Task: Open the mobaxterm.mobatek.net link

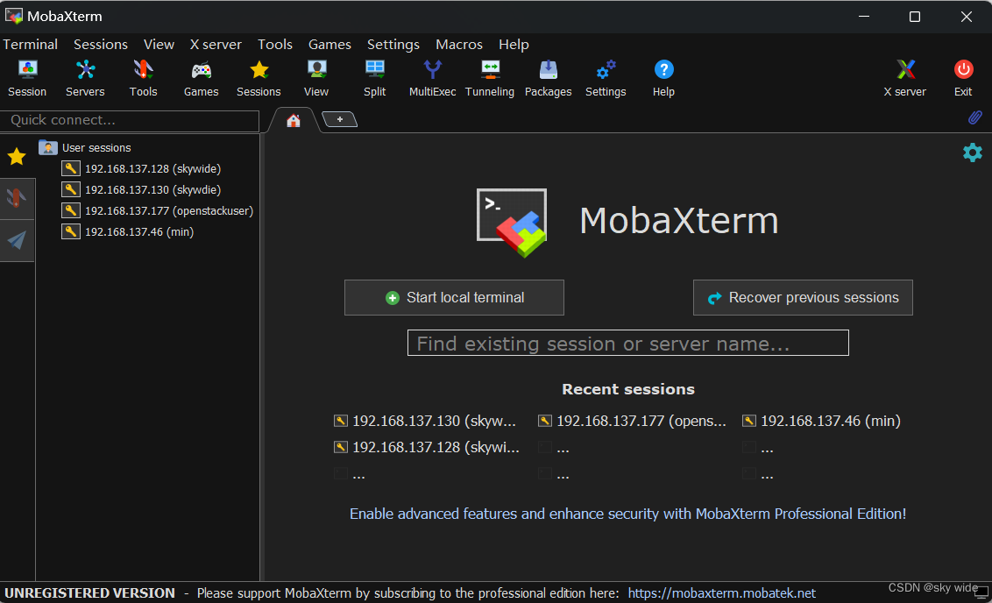Action: click(x=722, y=592)
